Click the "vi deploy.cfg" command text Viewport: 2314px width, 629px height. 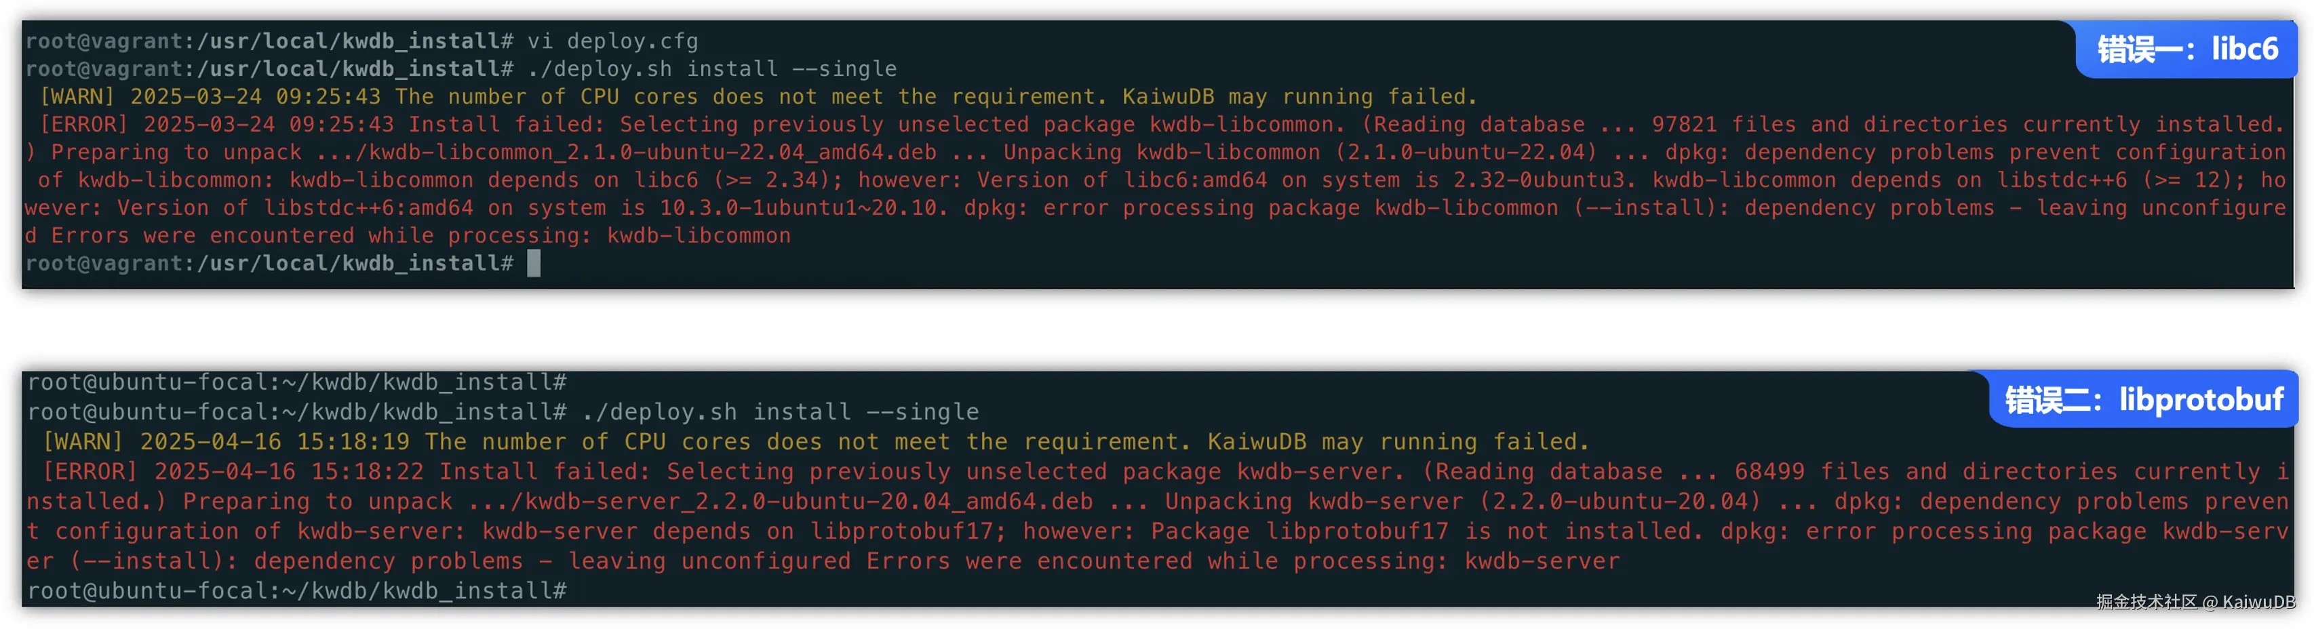(612, 41)
